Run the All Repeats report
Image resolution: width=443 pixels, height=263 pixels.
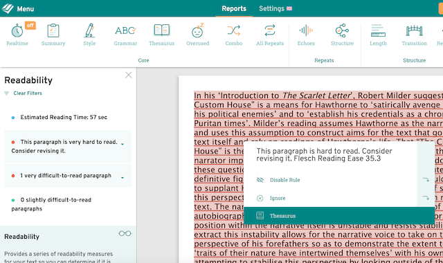pyautogui.click(x=270, y=35)
